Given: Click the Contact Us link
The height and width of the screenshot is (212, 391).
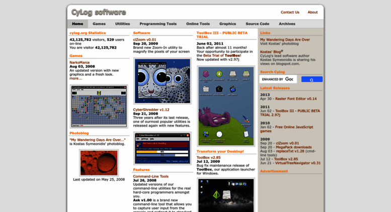Looking at the screenshot, I should [290, 12].
